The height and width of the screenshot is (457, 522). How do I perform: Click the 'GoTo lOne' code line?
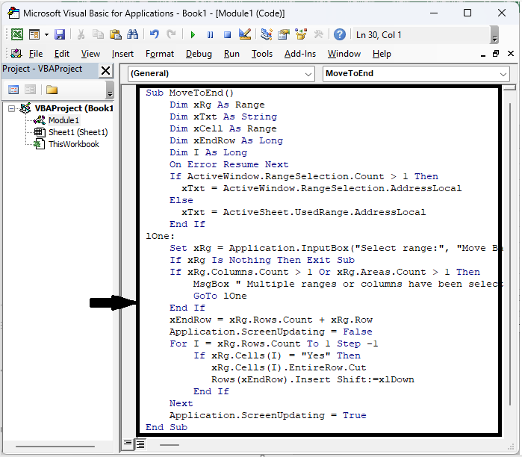(220, 296)
